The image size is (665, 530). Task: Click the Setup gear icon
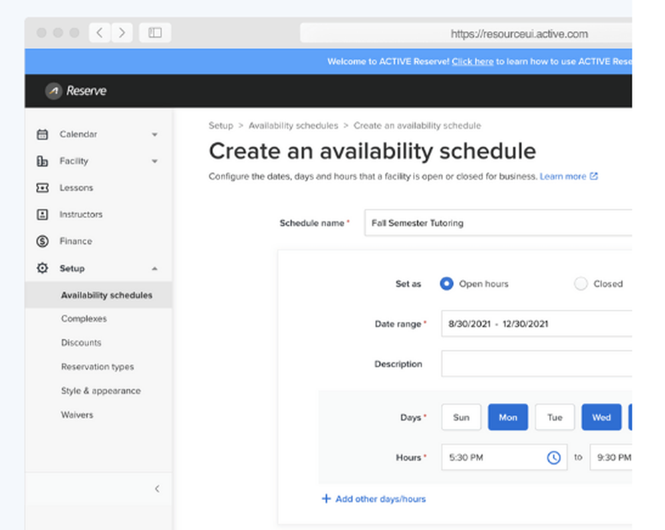43,268
